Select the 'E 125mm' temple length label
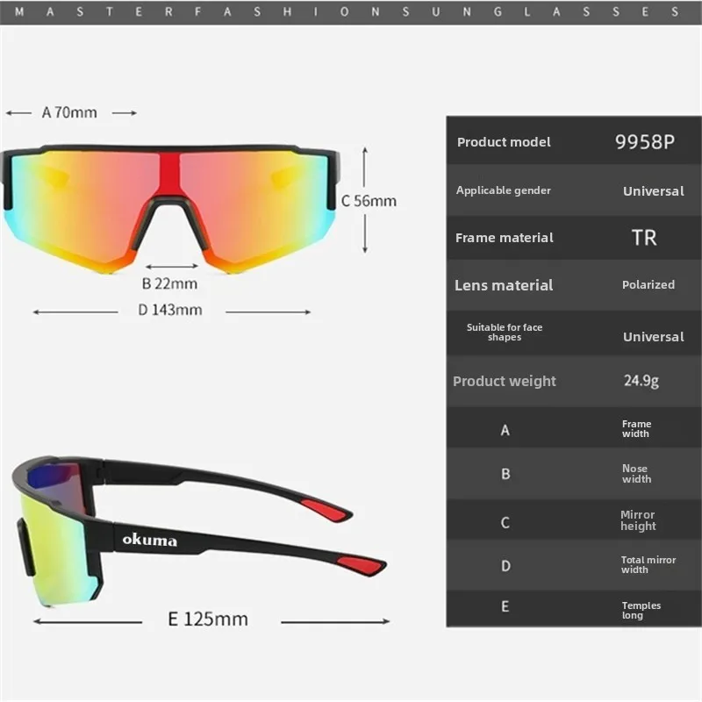The width and height of the screenshot is (702, 702). [208, 620]
